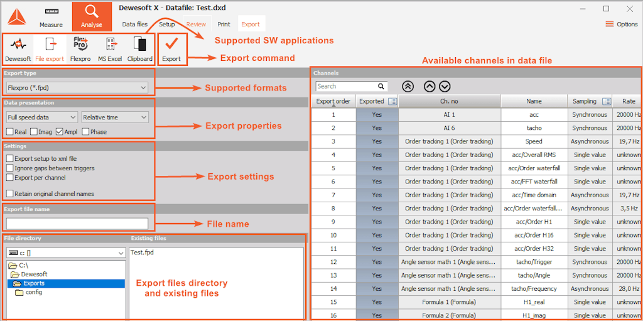Click the Export checkmark command

171,49
